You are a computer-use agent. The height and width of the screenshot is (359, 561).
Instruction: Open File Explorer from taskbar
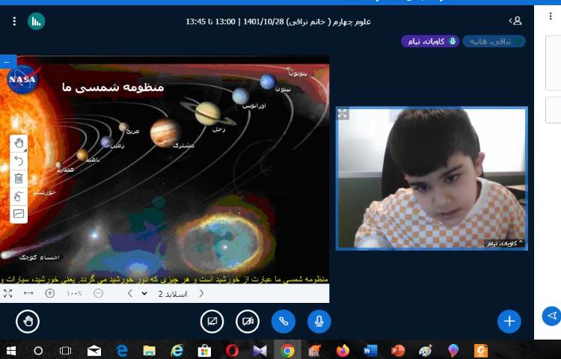[149, 351]
